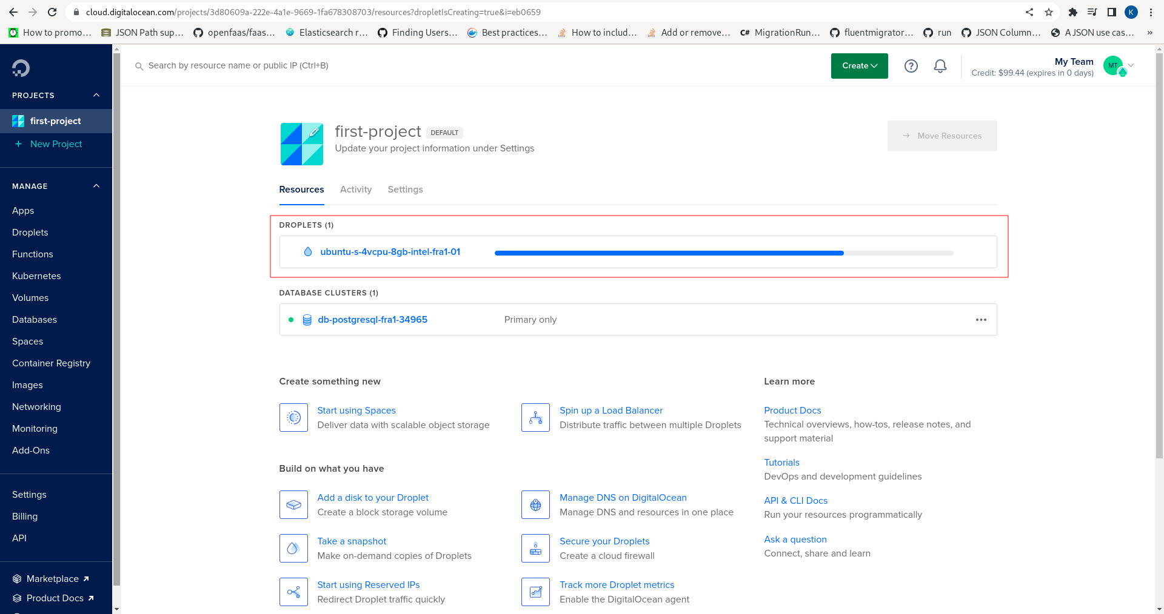Open Apps in the sidebar
Viewport: 1164px width, 614px height.
[x=23, y=211]
